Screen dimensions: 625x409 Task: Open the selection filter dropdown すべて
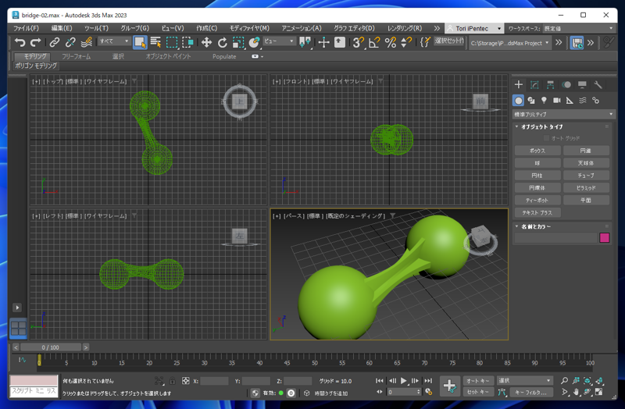(114, 41)
